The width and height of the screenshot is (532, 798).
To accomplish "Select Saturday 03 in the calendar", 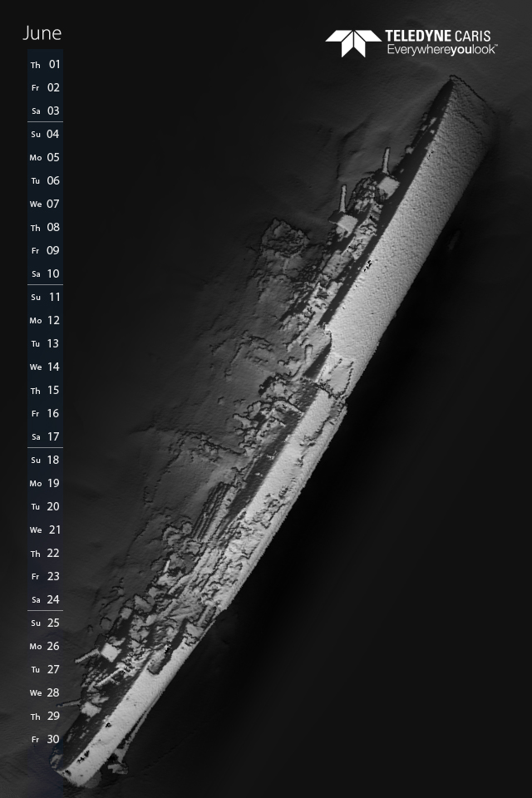I will [46, 111].
